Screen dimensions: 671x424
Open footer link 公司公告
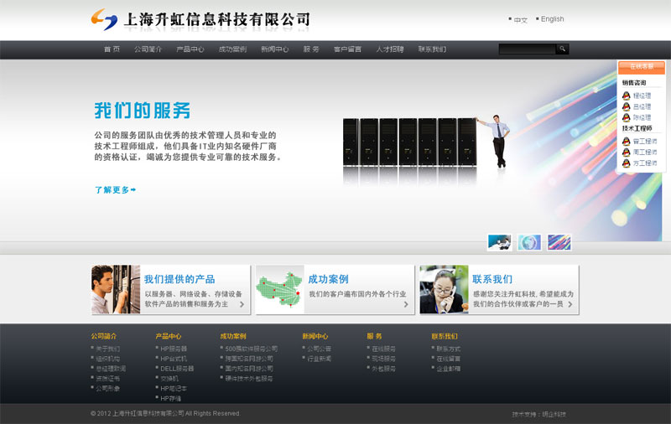[x=320, y=349]
